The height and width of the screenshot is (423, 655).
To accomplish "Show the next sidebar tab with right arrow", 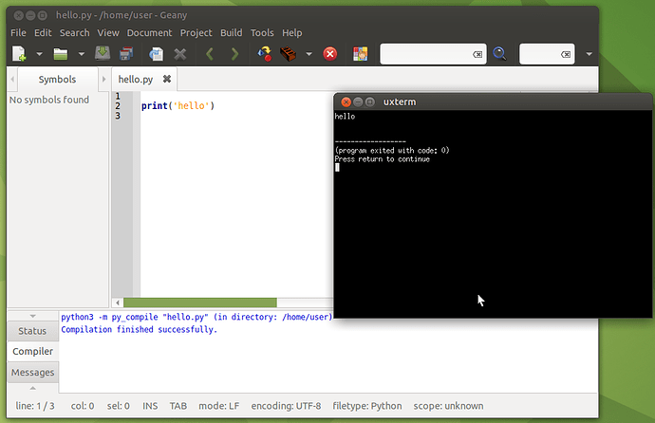I will click(103, 79).
